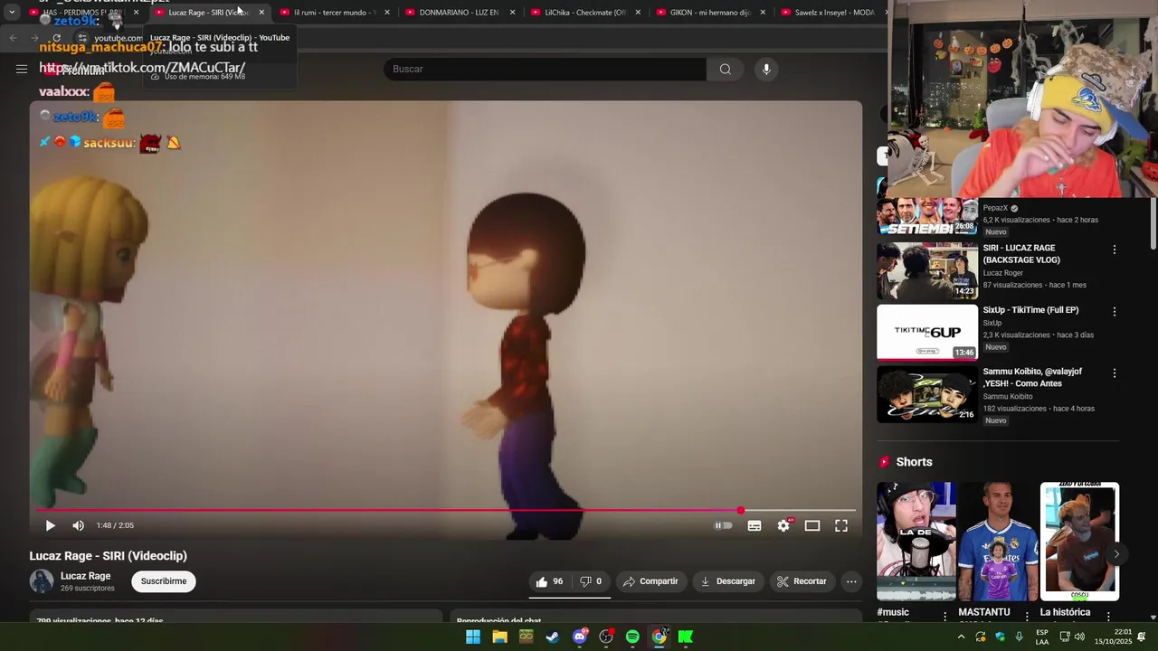
Task: Click the sidebar scrollbar beside recommendations
Action: pyautogui.click(x=1153, y=223)
